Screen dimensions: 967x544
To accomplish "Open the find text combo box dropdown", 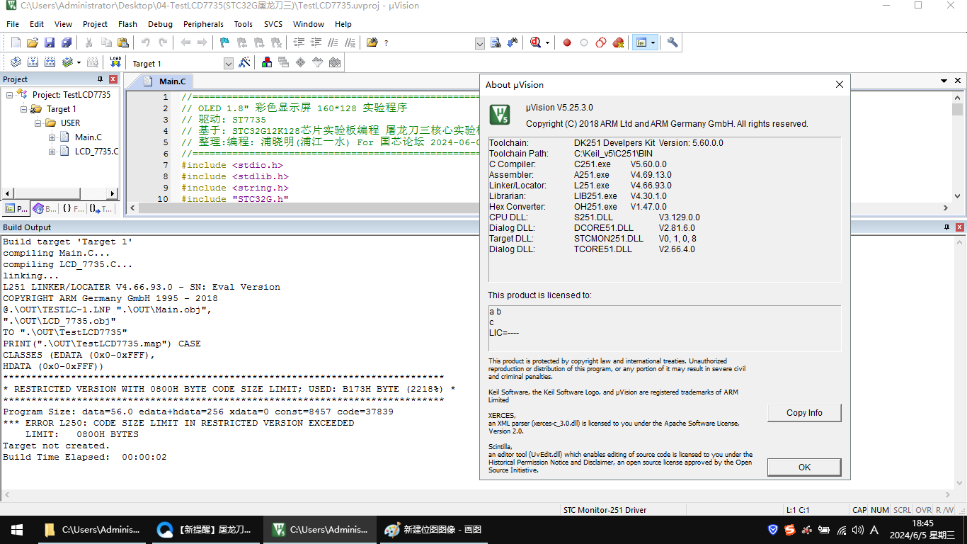I will (480, 43).
